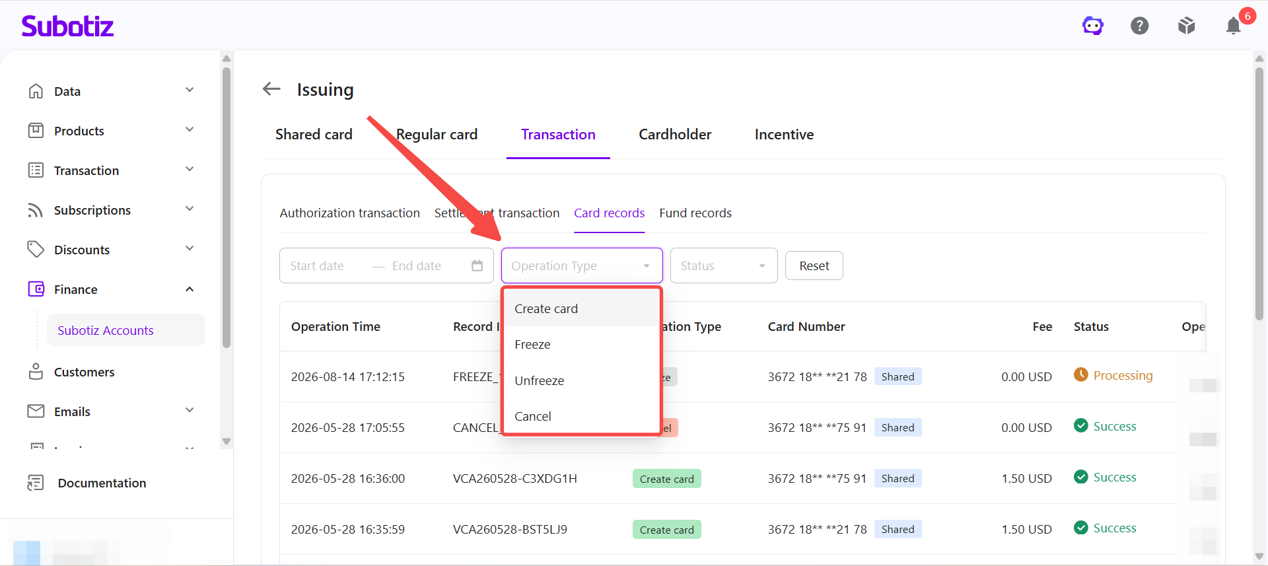The image size is (1268, 566).
Task: Expand the Subscriptions chevron
Action: coord(190,209)
